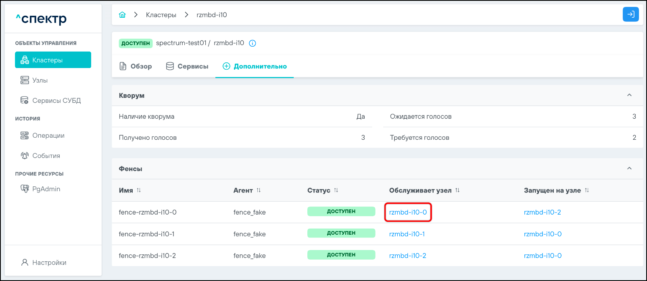Collapse the Кворум section

pos(629,95)
